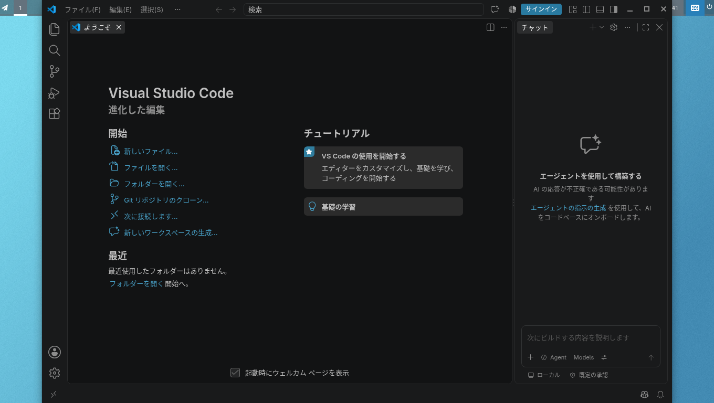Viewport: 714px width, 403px height.
Task: Click workspace 1 in the desktop panel
Action: pyautogui.click(x=20, y=8)
